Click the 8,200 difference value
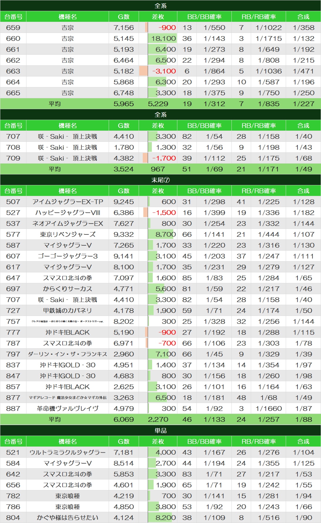 (x=166, y=518)
